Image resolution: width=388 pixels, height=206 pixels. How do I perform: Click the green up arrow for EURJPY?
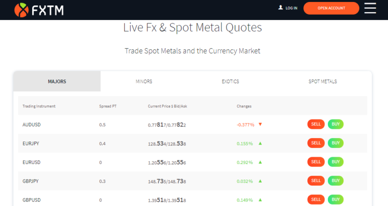pos(260,144)
